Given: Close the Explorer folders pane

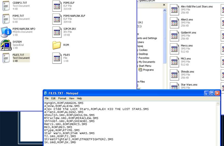Looking at the screenshot, I should point(164,5).
